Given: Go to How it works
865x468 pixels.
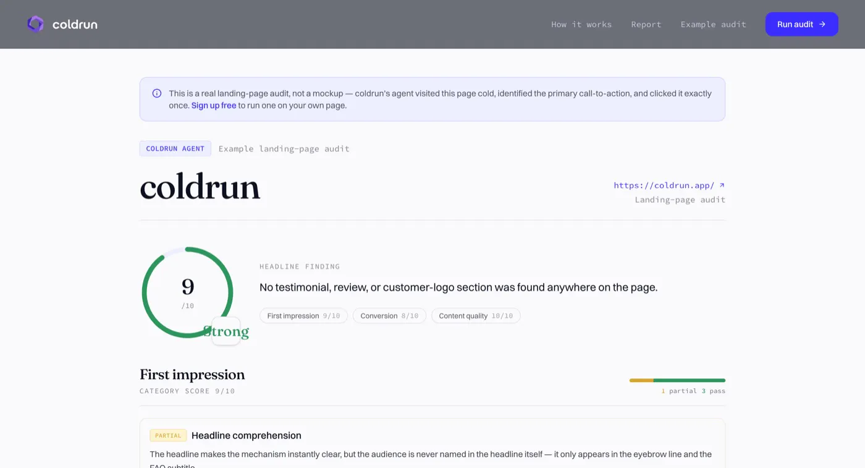Looking at the screenshot, I should 581,25.
